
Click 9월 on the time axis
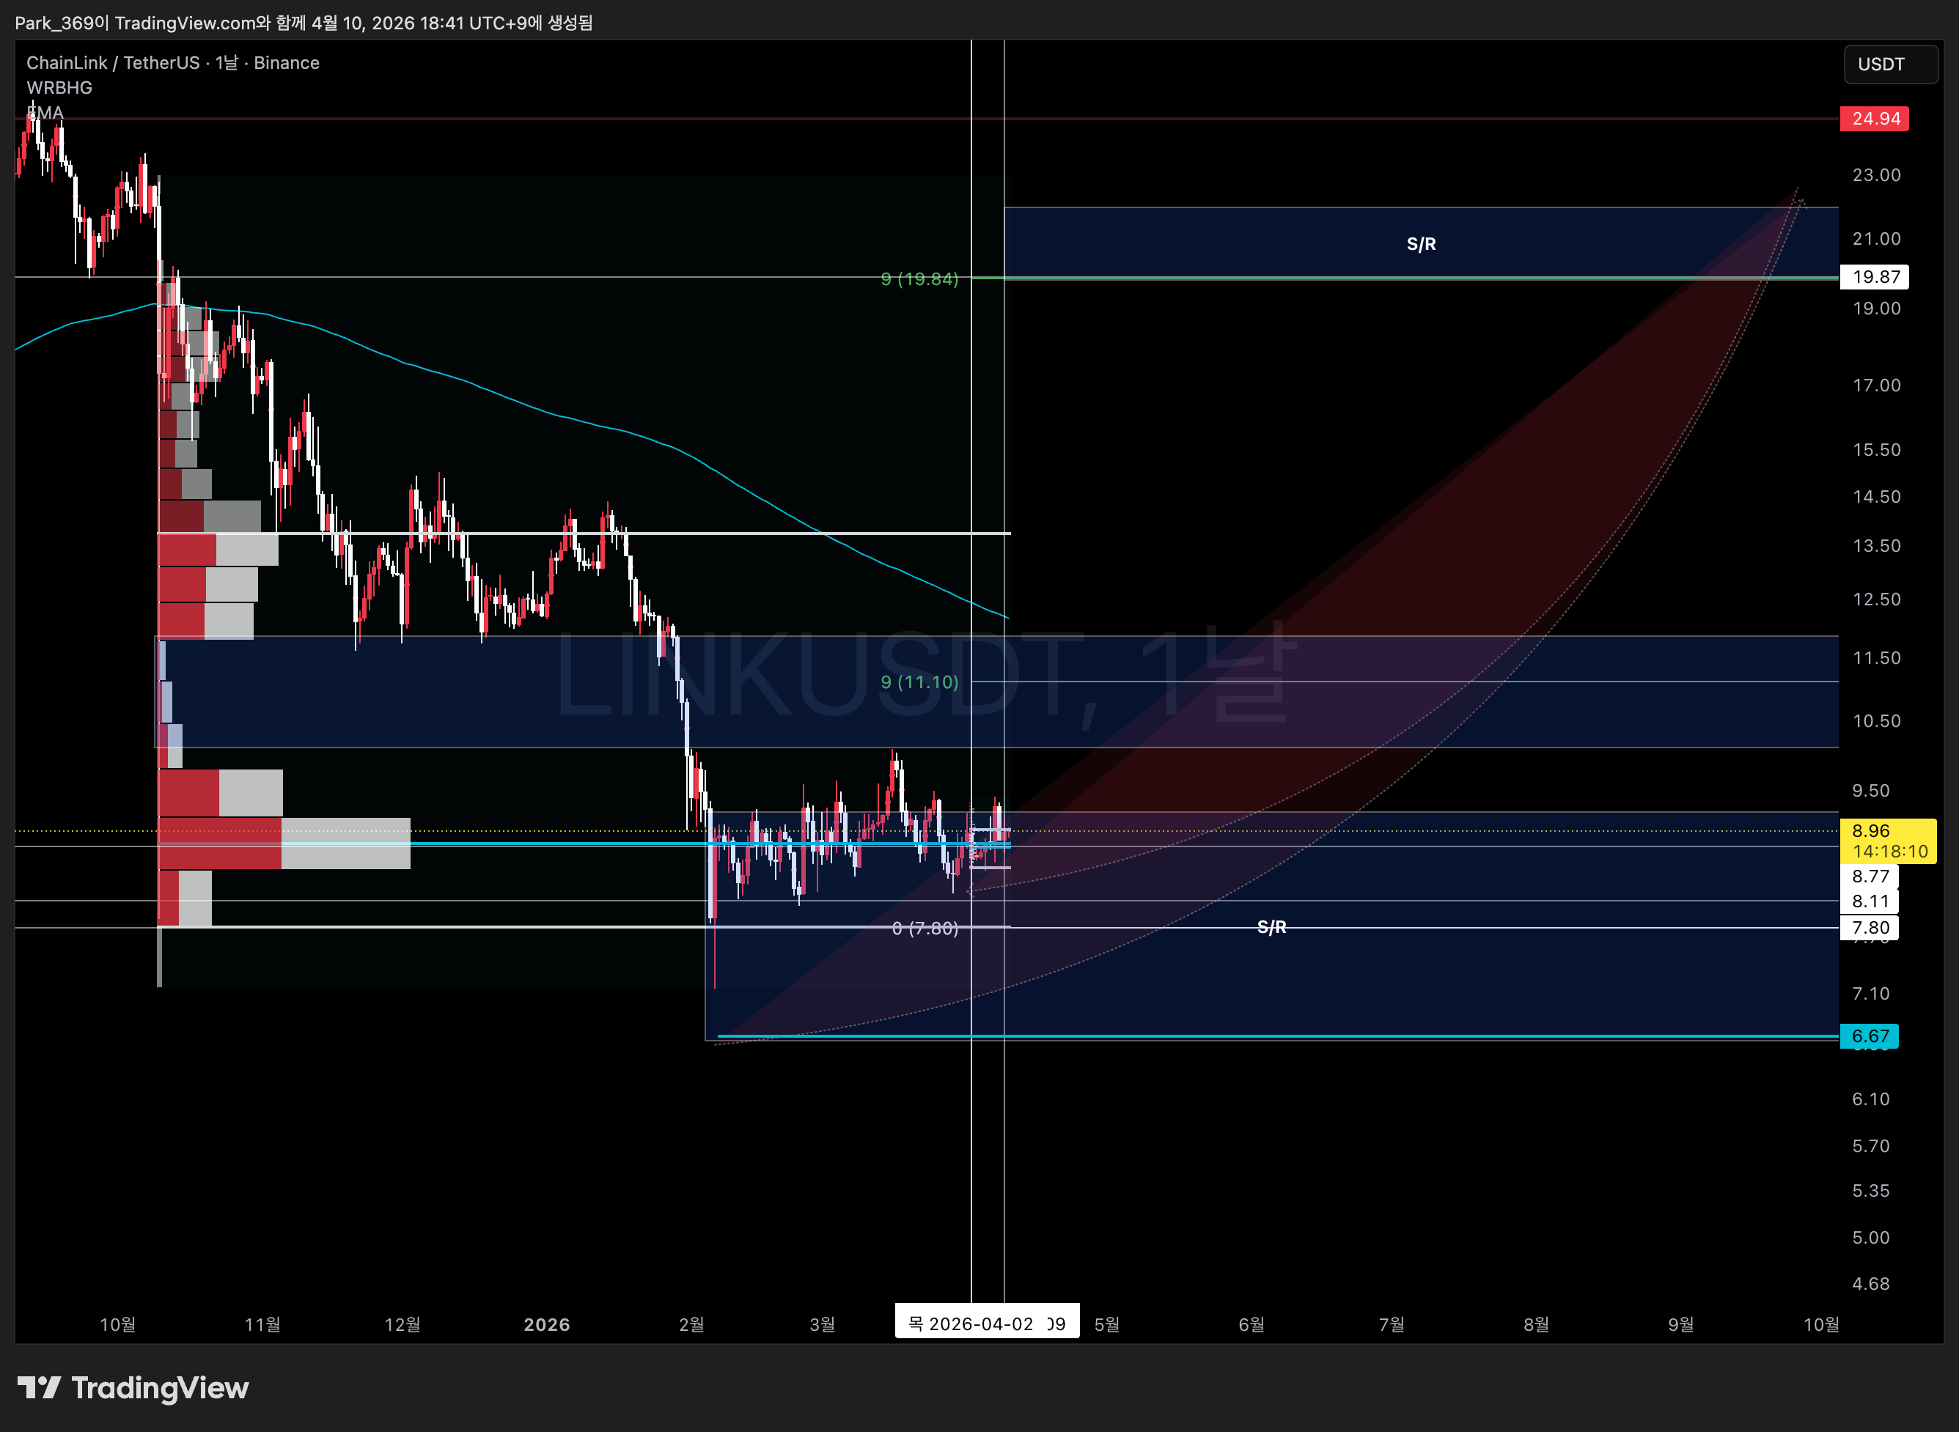tap(1680, 1324)
